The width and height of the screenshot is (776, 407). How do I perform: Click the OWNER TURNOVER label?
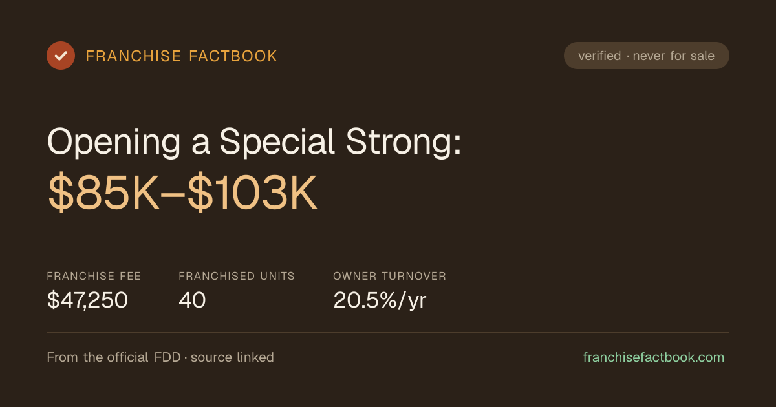click(x=390, y=276)
